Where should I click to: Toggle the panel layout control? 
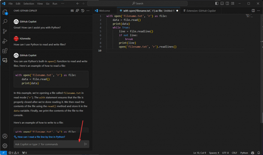pos(222,3)
